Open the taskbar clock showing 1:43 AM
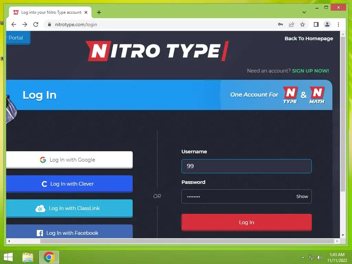The image size is (352, 264). [x=337, y=257]
